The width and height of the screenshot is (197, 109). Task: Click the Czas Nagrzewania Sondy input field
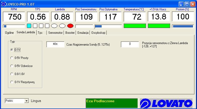[55, 44]
